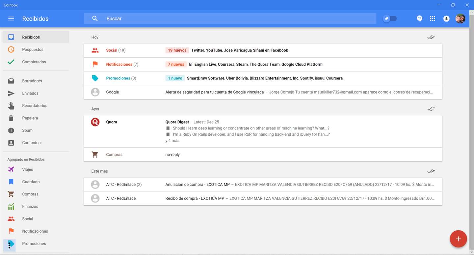Open Recibo de compra email
Image resolution: width=474 pixels, height=255 pixels.
pyautogui.click(x=263, y=198)
